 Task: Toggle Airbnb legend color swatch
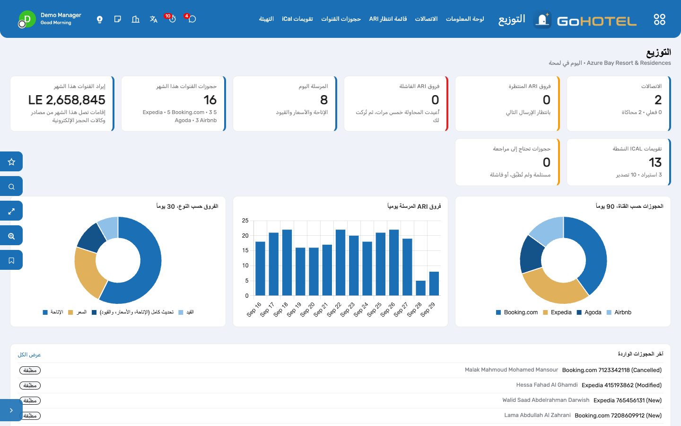pyautogui.click(x=609, y=312)
